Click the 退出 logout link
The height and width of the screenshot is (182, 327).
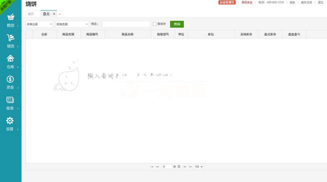[x=320, y=3]
